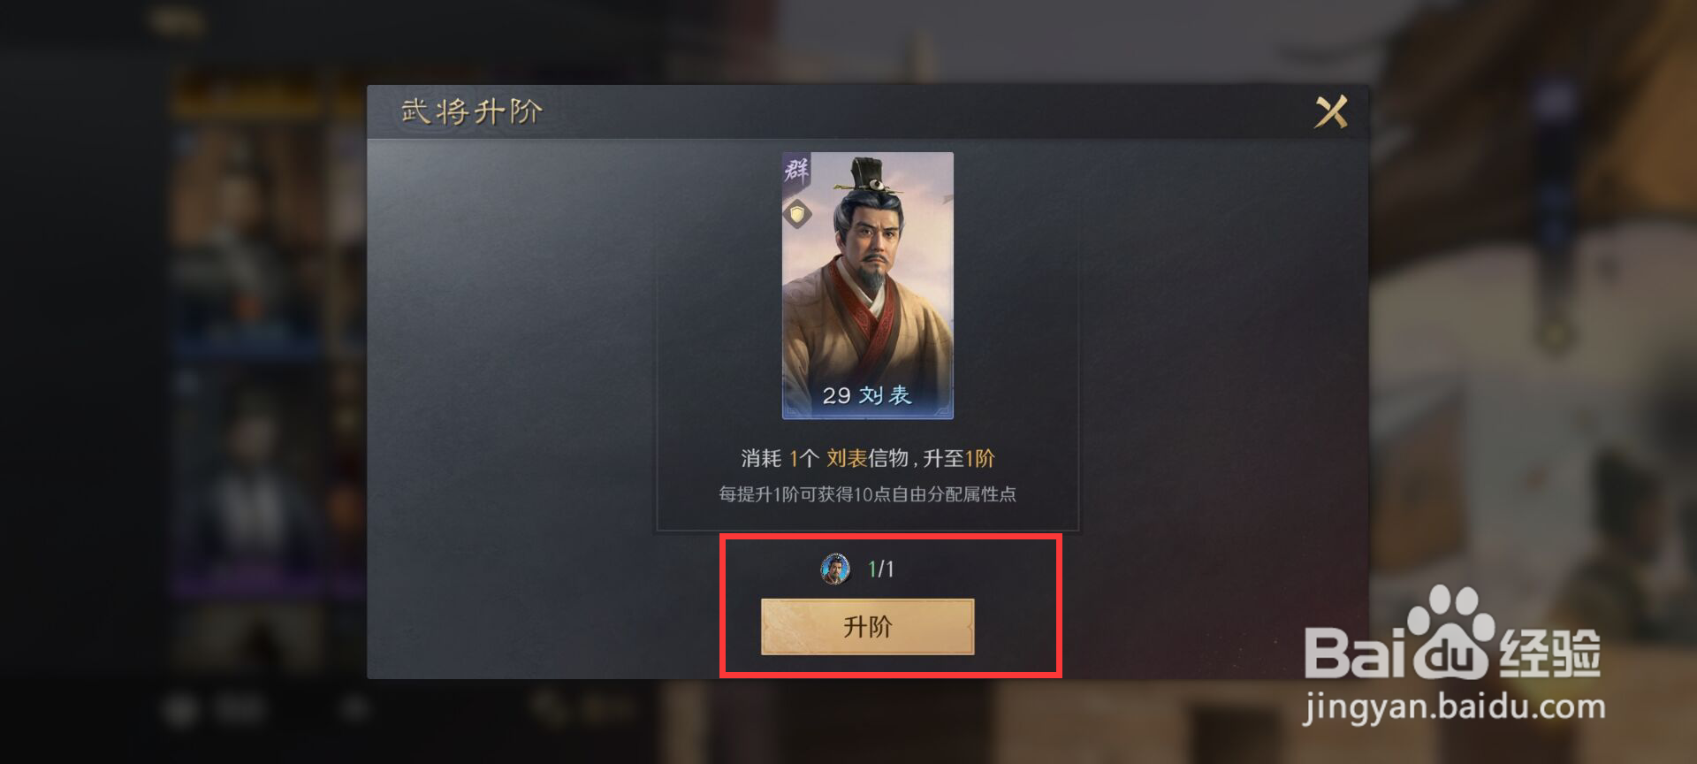Open the jingyan.baidu.com link text
The image size is (1697, 764).
[1454, 707]
